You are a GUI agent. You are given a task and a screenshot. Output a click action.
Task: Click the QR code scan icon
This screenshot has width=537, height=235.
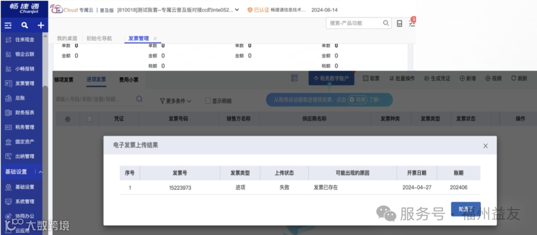click(x=294, y=78)
